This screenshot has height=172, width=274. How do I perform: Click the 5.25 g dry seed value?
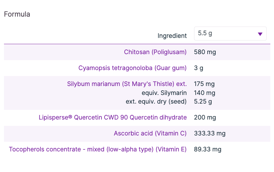tap(203, 102)
